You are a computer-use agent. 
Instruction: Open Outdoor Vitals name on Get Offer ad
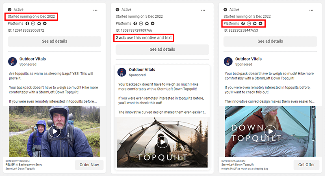248,59
